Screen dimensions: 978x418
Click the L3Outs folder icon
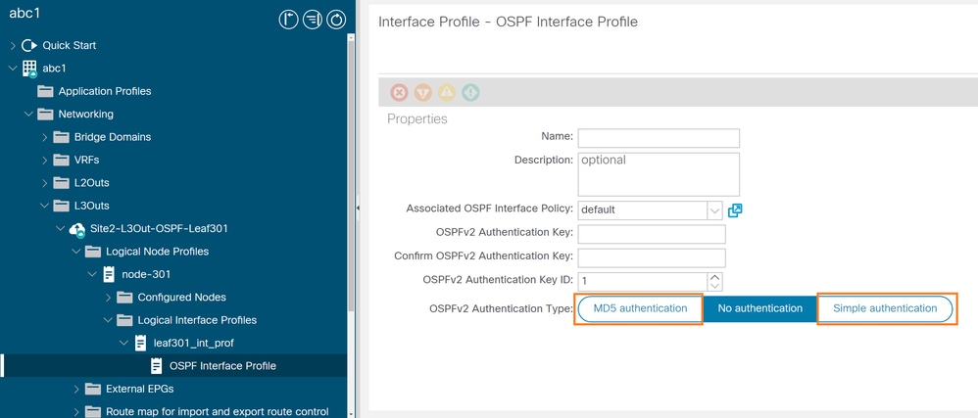pyautogui.click(x=61, y=206)
